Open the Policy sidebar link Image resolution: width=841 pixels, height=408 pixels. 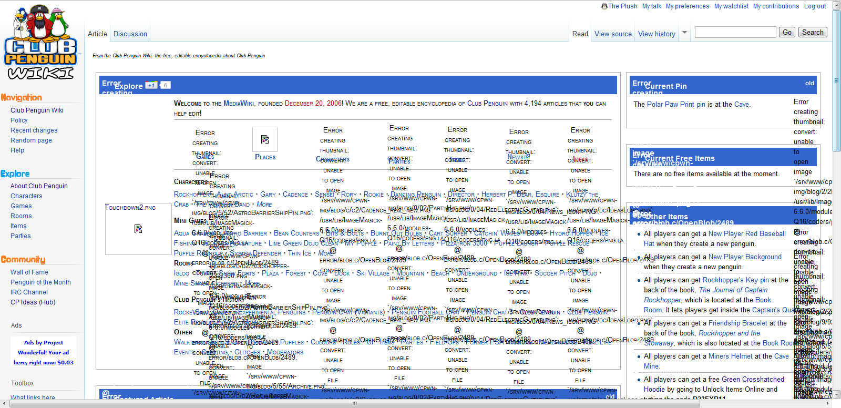click(x=19, y=120)
